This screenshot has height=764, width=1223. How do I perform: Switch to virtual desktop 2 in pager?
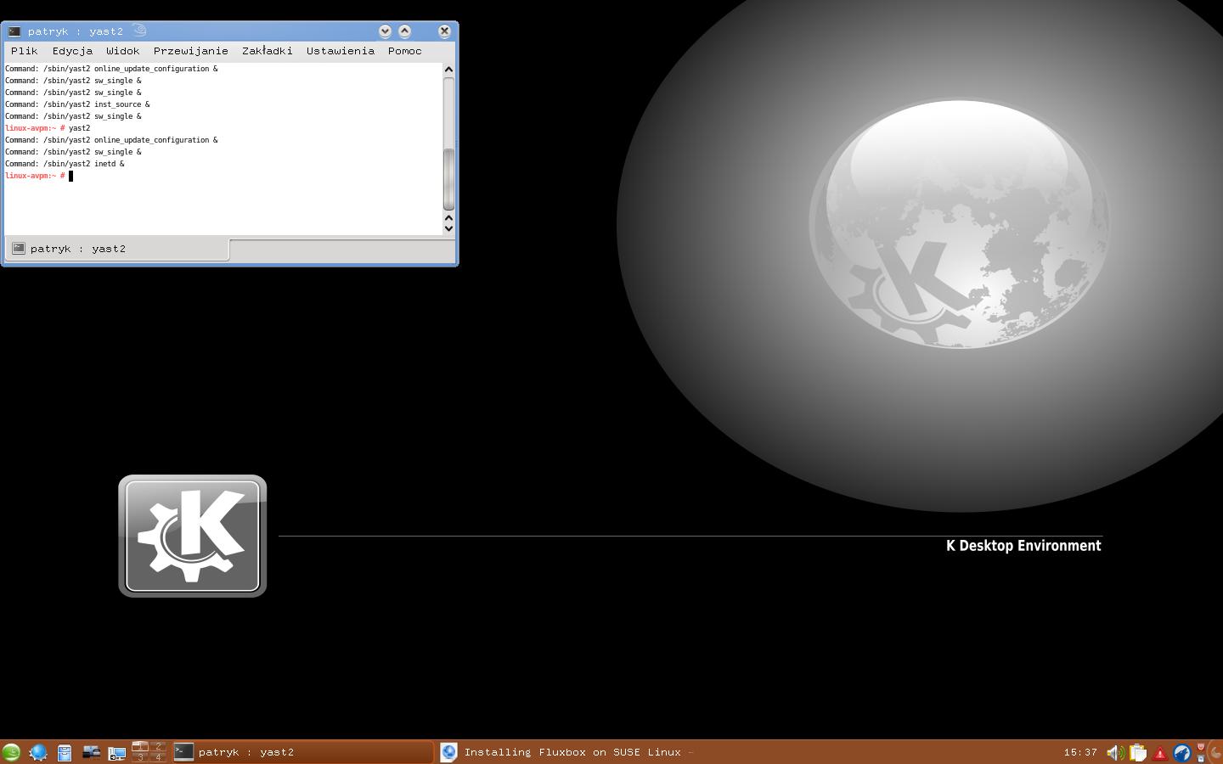158,746
